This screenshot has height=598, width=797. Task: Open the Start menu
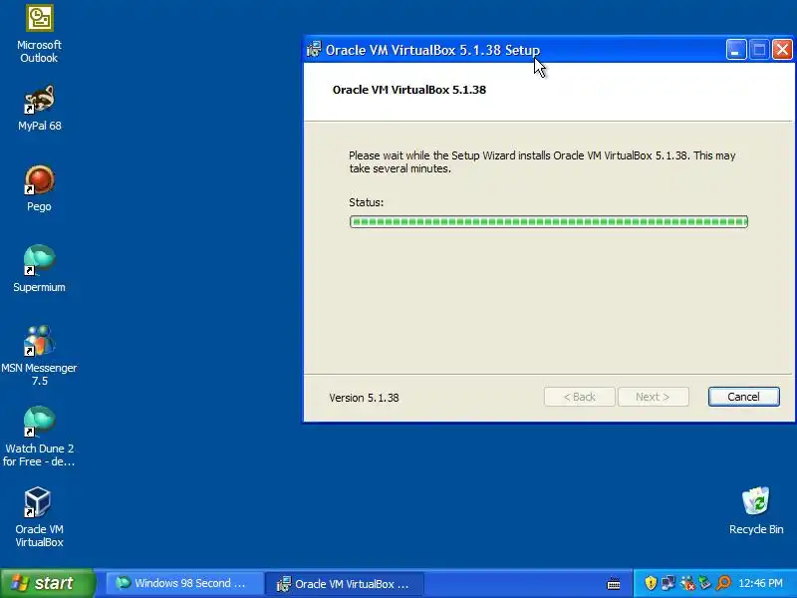(47, 583)
